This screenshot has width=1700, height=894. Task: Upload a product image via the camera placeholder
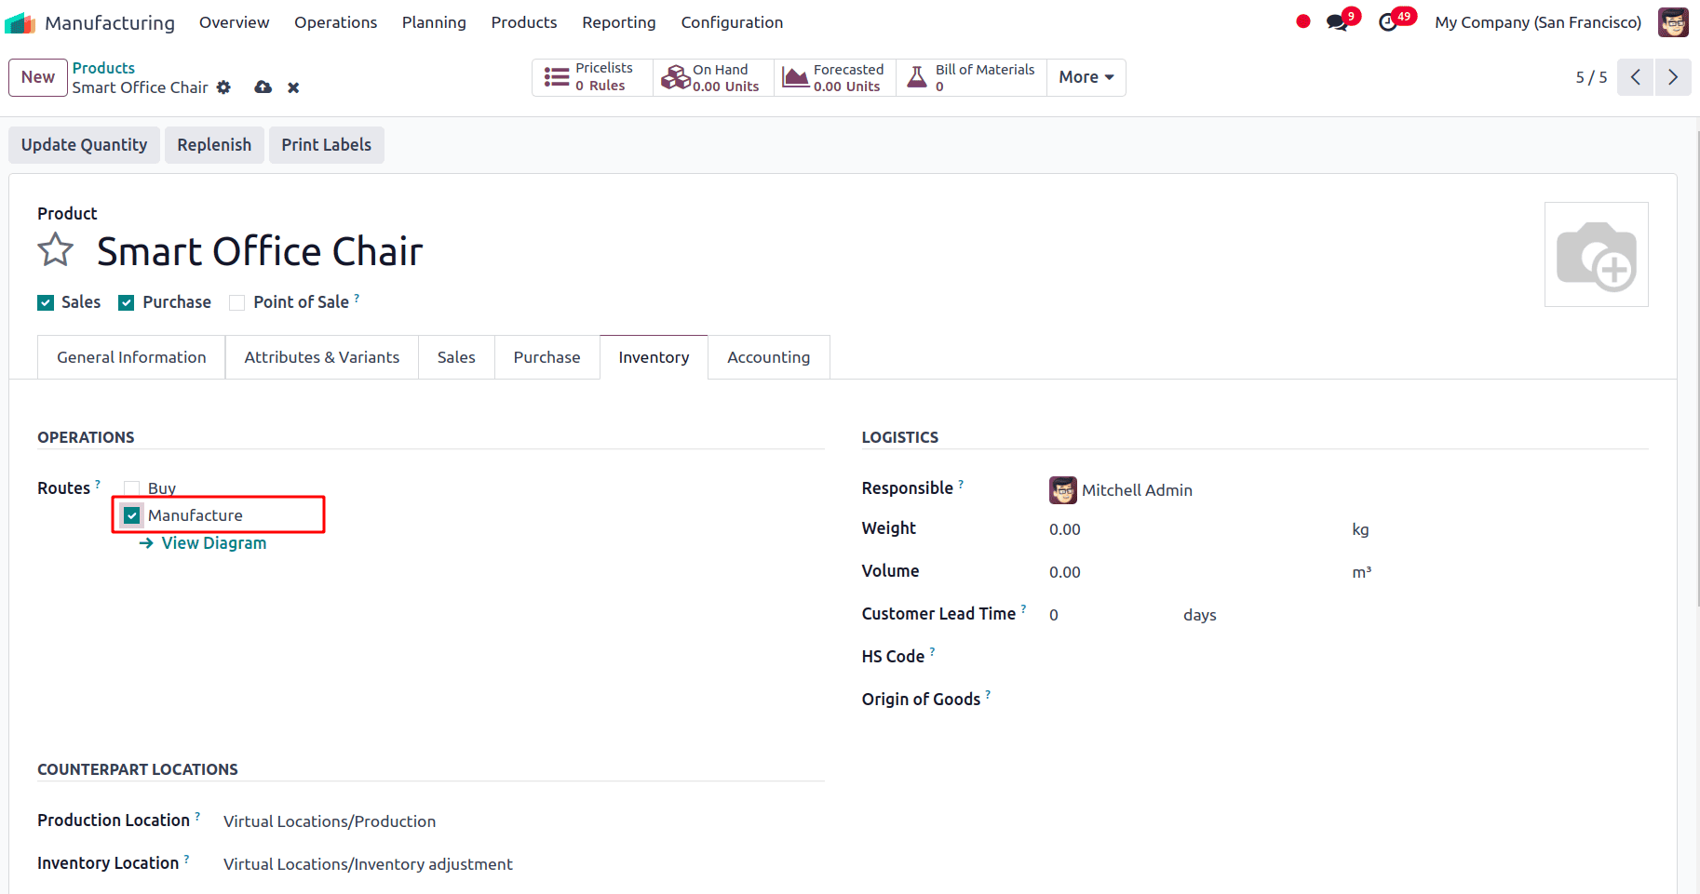(x=1596, y=254)
